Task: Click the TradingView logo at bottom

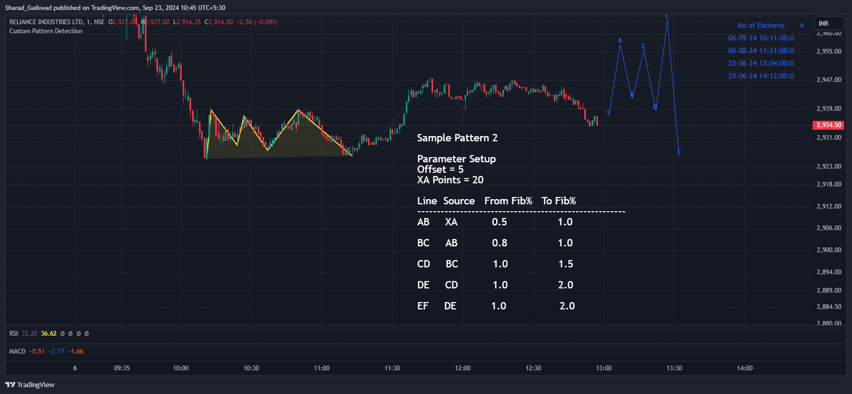Action: click(30, 385)
